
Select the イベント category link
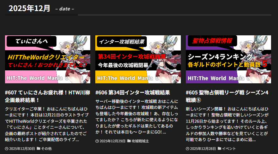tap(229, 148)
